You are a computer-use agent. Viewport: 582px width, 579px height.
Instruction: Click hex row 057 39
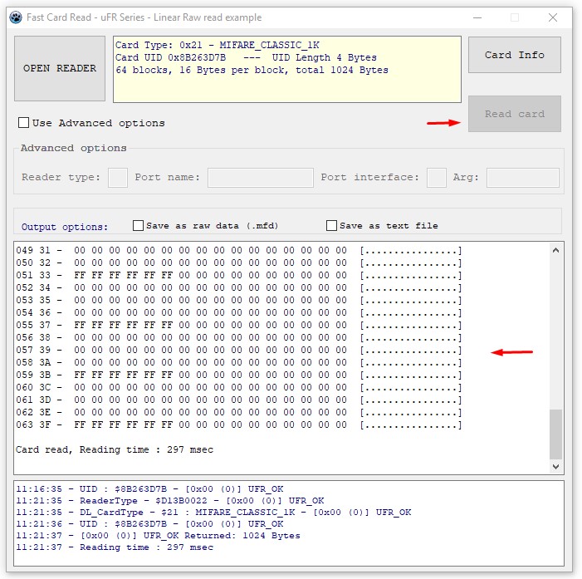tap(238, 350)
